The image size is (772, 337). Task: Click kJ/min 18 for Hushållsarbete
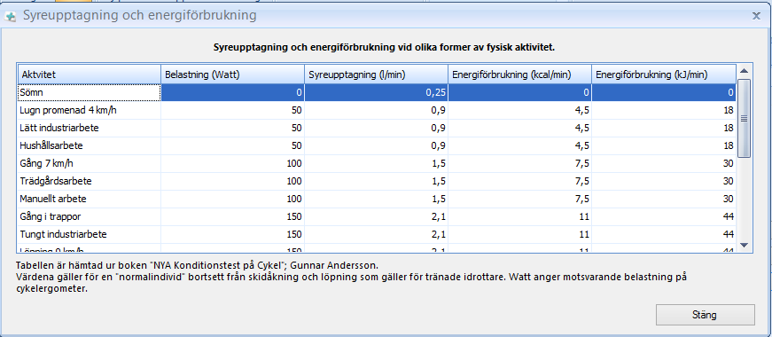tap(664, 145)
